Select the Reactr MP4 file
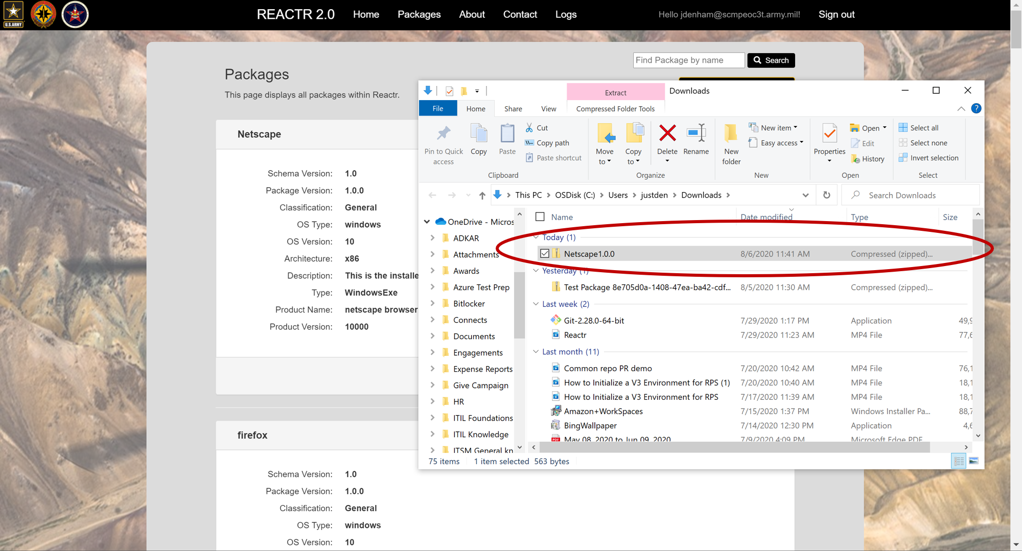Image resolution: width=1022 pixels, height=551 pixels. pyautogui.click(x=574, y=335)
